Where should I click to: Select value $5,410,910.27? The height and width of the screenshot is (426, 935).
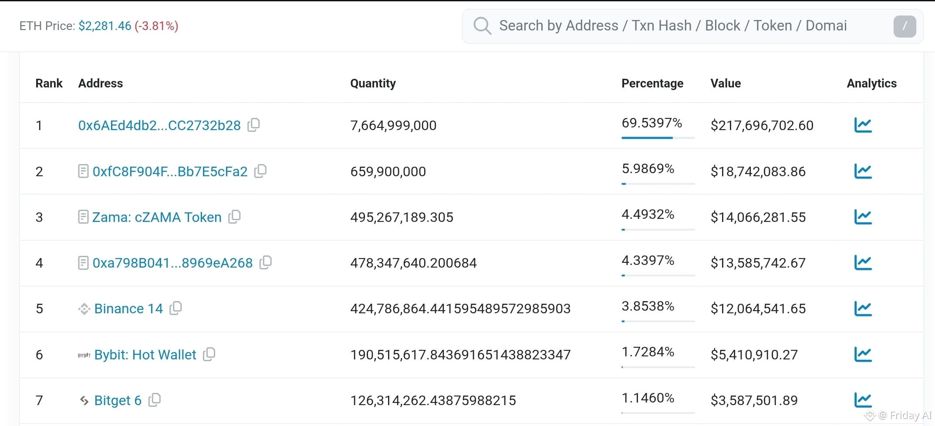[x=754, y=355]
